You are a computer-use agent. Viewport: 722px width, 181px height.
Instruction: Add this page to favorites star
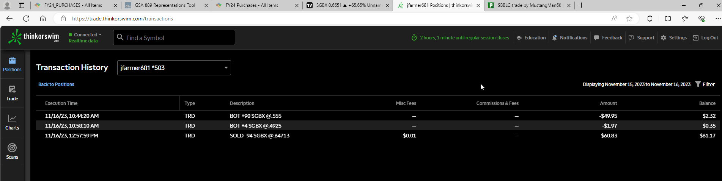point(629,19)
